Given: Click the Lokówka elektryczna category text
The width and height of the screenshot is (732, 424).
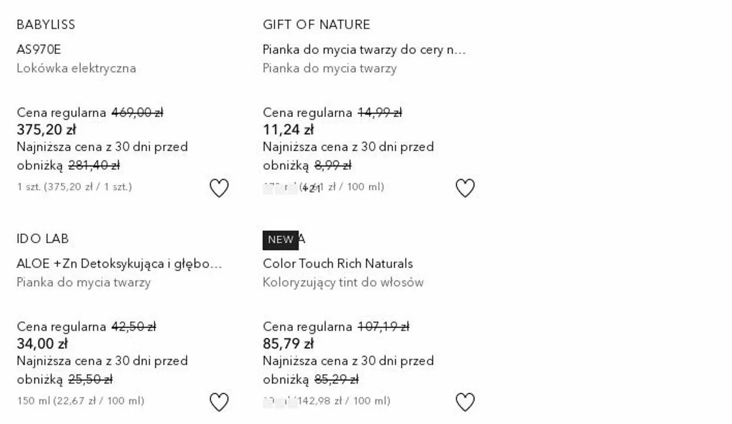Looking at the screenshot, I should [76, 68].
